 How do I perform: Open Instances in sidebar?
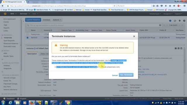click(8, 38)
